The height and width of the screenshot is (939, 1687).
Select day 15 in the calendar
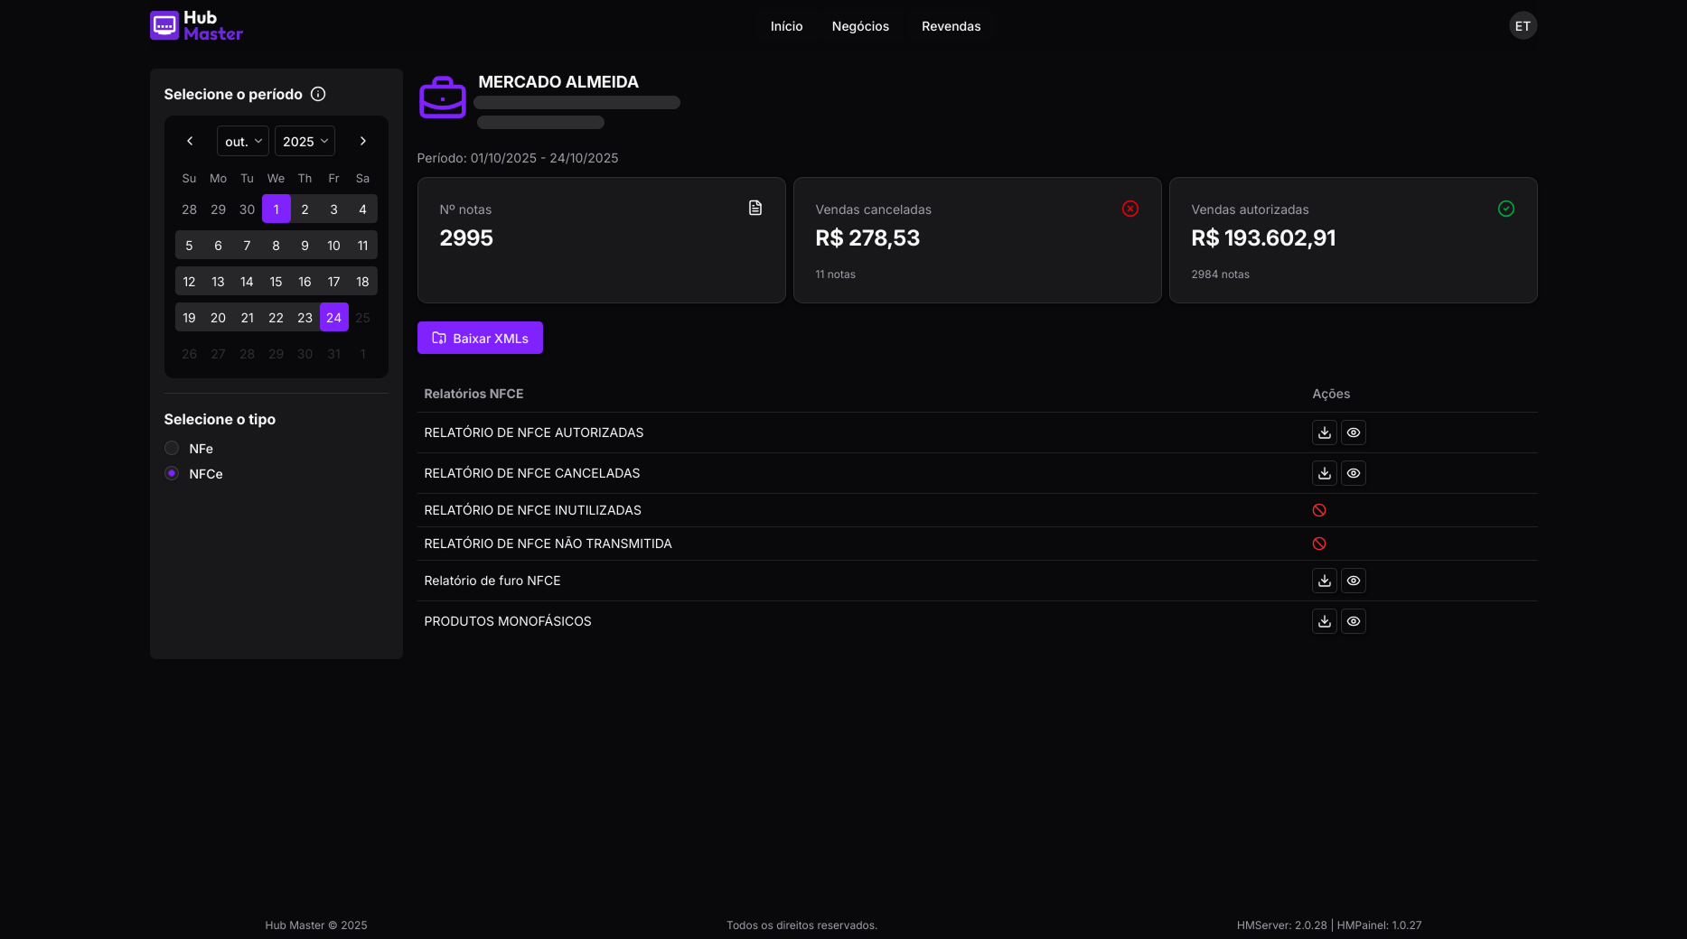276,281
